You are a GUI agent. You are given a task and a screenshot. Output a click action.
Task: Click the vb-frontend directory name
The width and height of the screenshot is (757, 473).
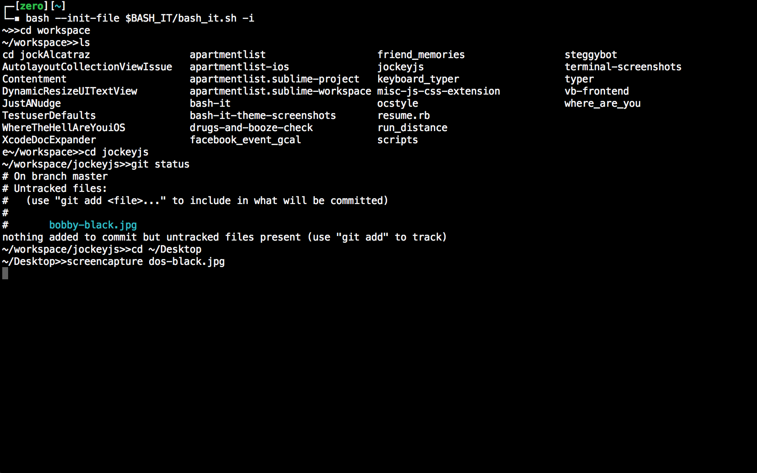pyautogui.click(x=597, y=91)
